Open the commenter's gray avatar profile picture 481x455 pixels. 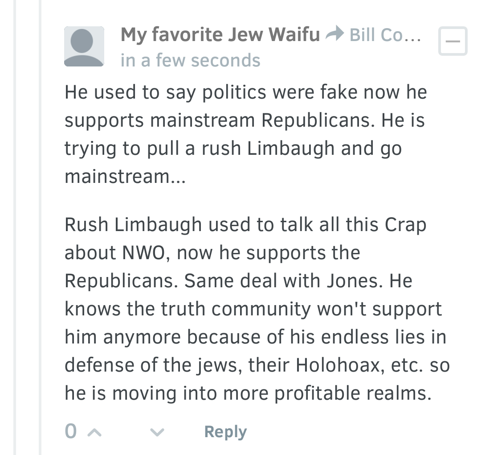coord(84,46)
